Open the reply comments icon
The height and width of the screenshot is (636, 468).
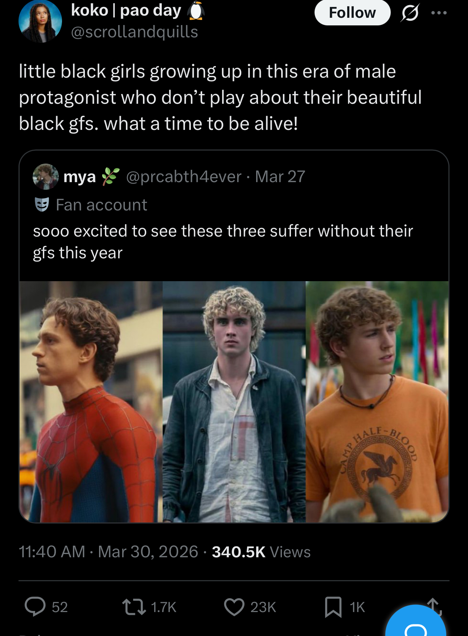pos(35,607)
